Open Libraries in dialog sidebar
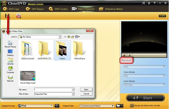This screenshot has height=109, width=169. click(10, 61)
